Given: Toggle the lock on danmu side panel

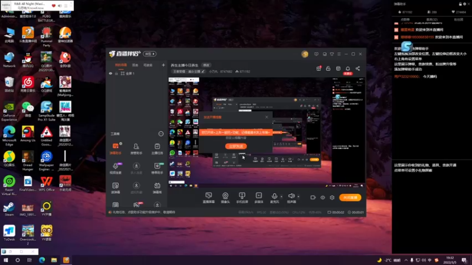Looking at the screenshot, I should (460, 4).
